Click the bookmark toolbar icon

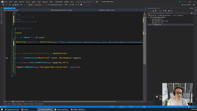click(81, 5)
